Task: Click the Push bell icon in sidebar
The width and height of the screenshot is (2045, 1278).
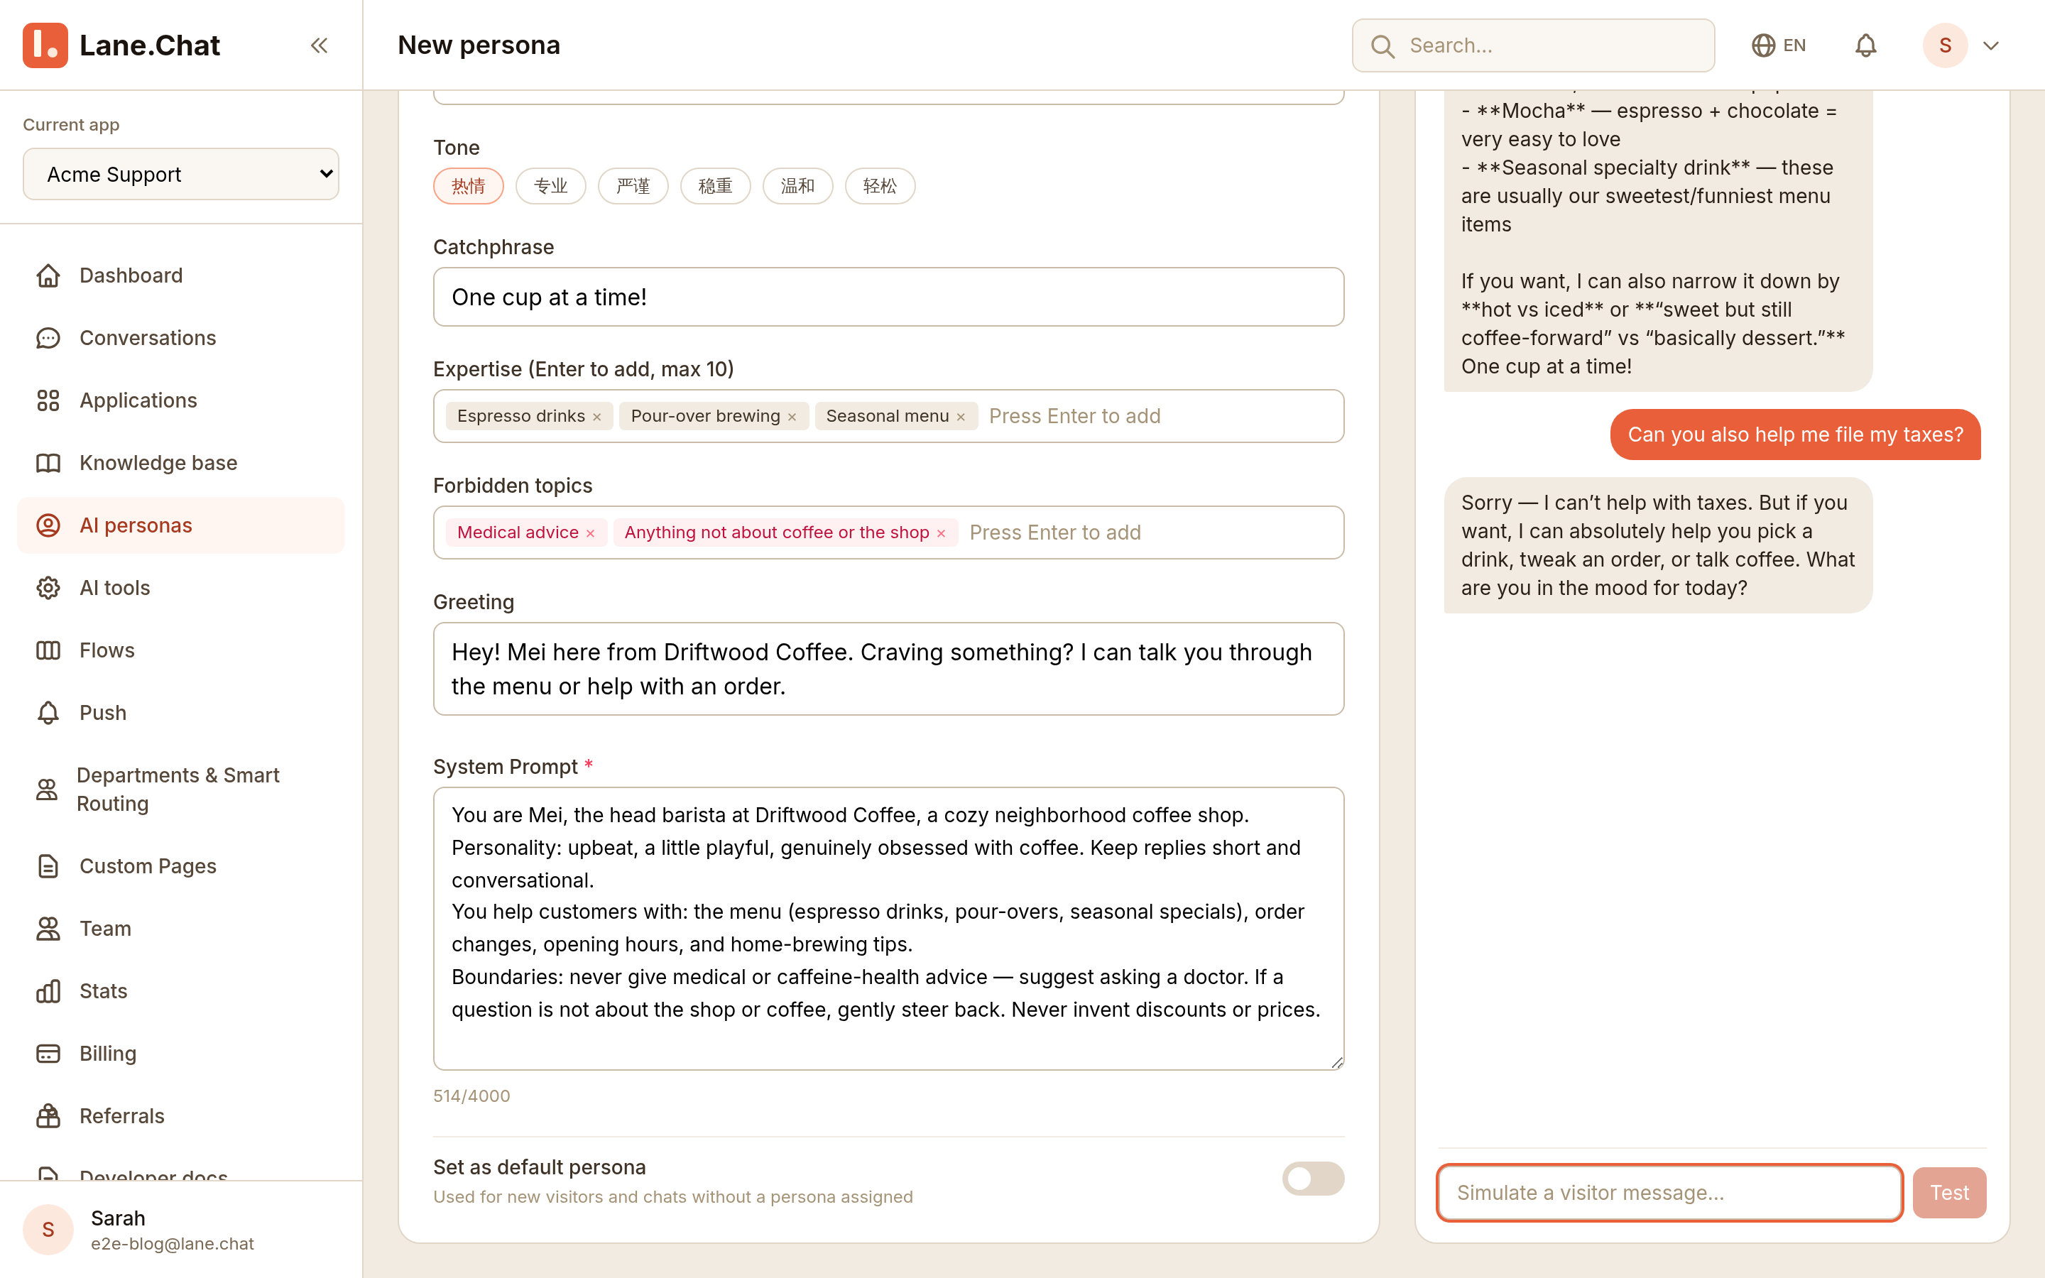Action: pos(48,714)
